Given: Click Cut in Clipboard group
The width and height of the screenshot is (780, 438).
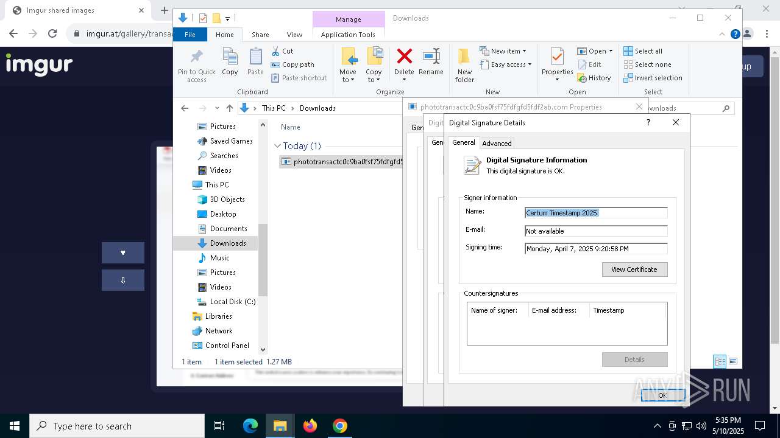Looking at the screenshot, I should point(282,51).
